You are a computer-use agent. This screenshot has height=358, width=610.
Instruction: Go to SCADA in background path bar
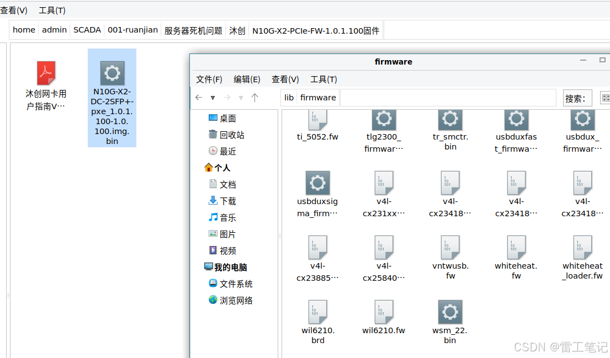[x=87, y=30]
